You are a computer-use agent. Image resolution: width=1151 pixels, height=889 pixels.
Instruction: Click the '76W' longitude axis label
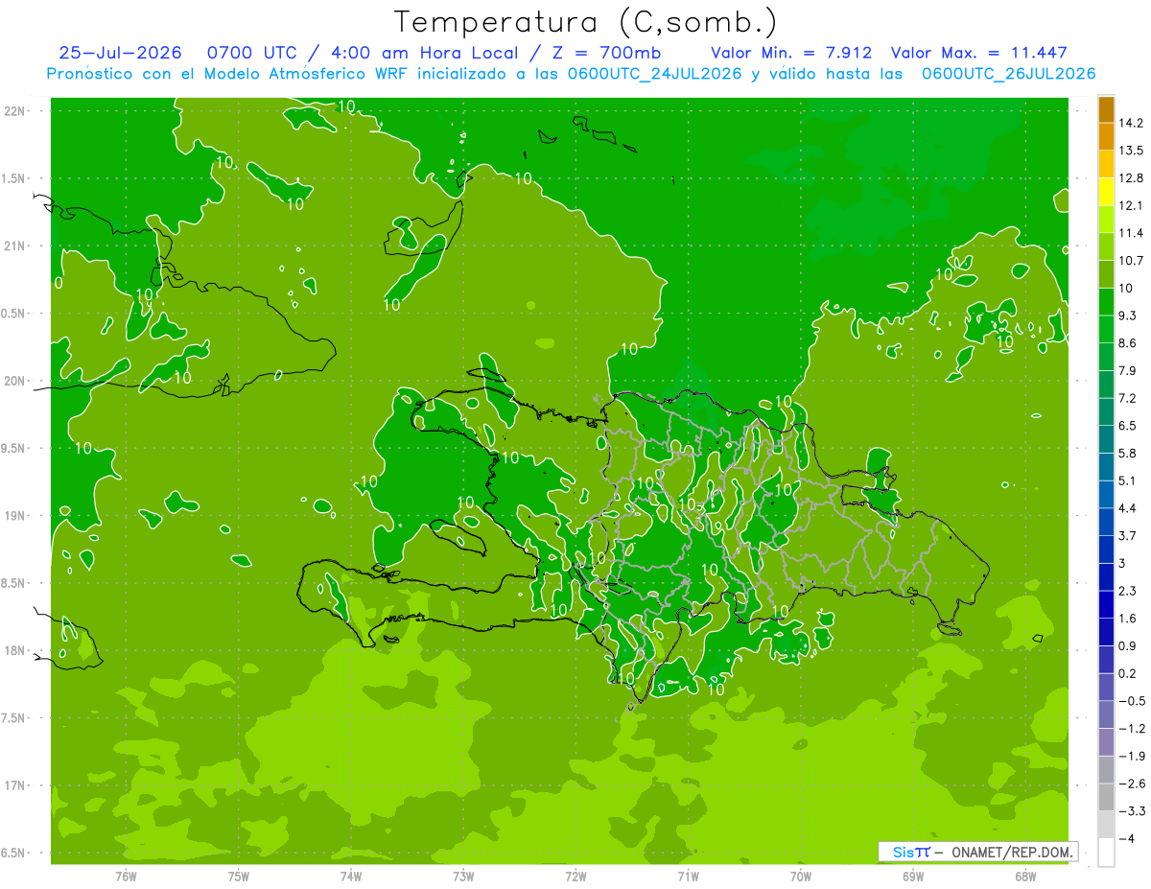(126, 876)
